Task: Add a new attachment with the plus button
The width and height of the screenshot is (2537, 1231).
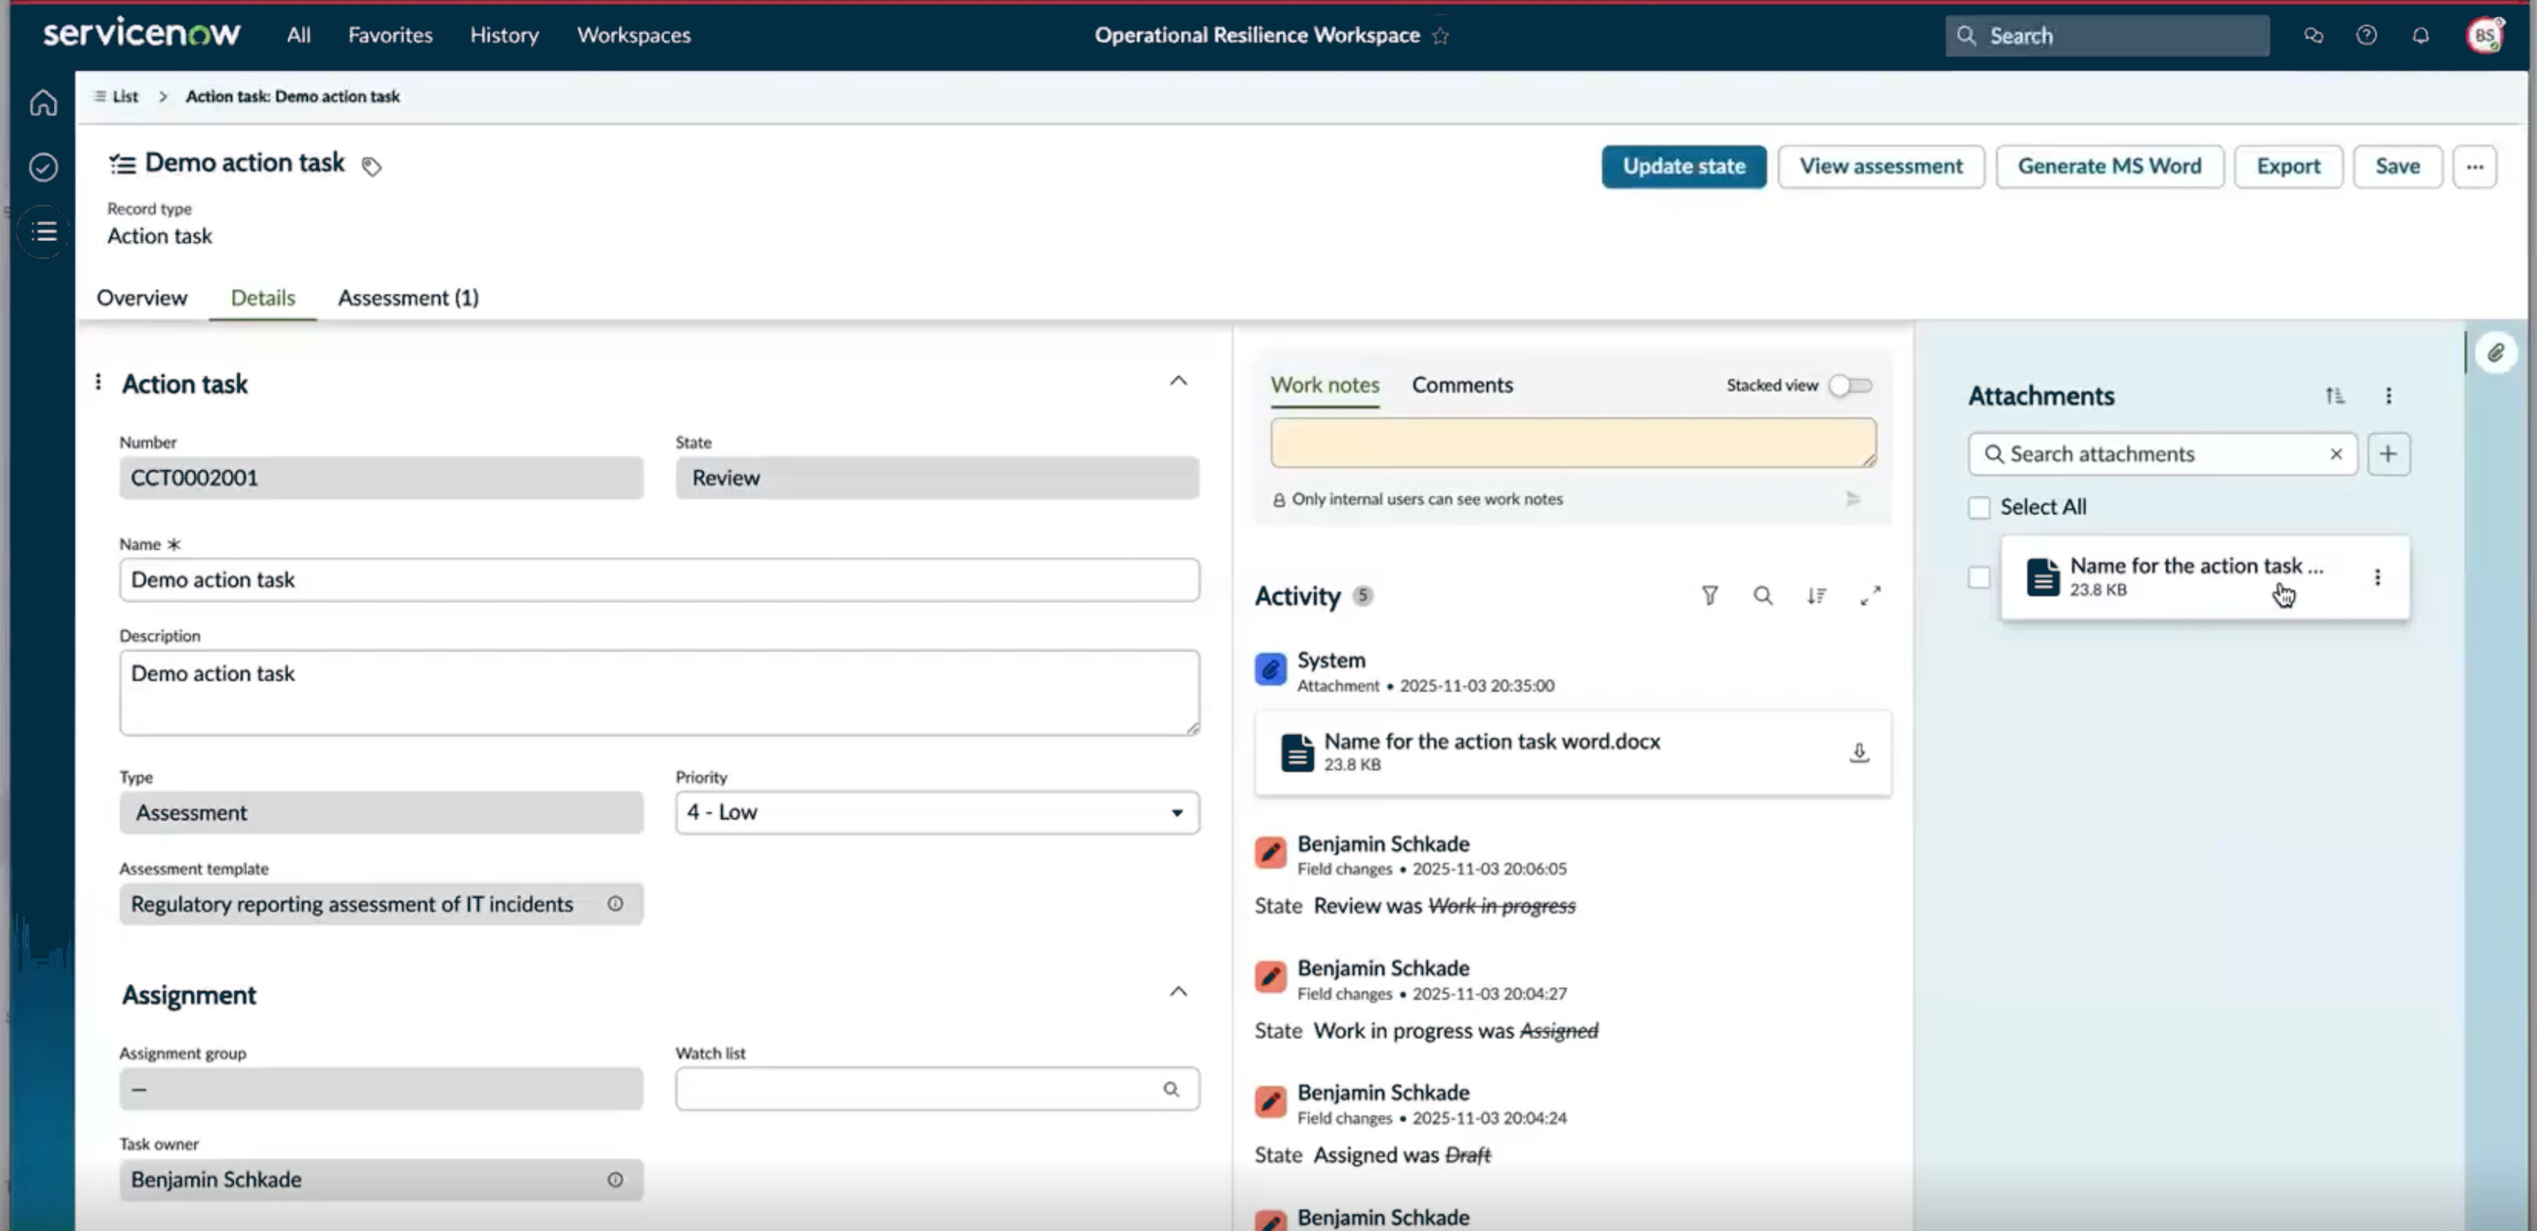Action: 2388,454
